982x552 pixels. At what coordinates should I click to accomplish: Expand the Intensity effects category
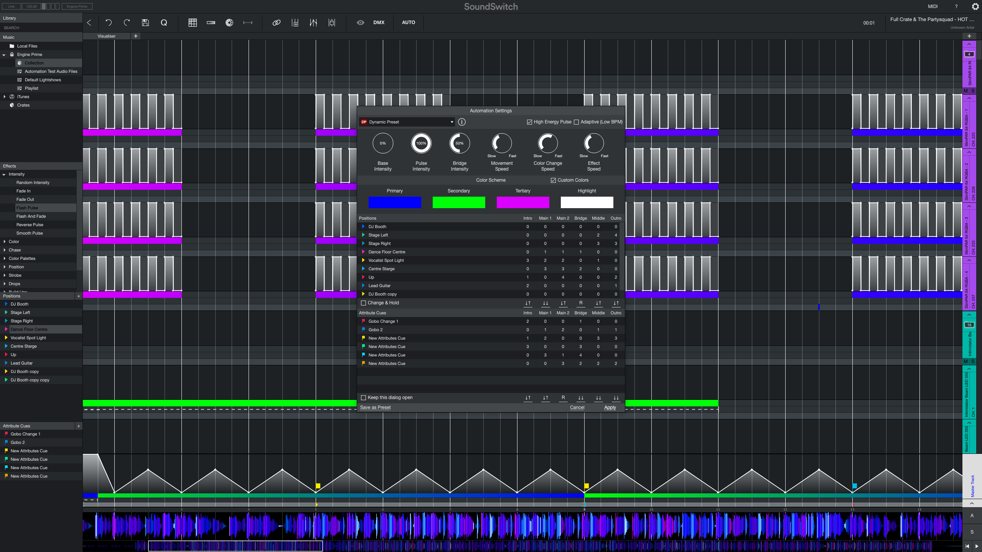tap(6, 174)
